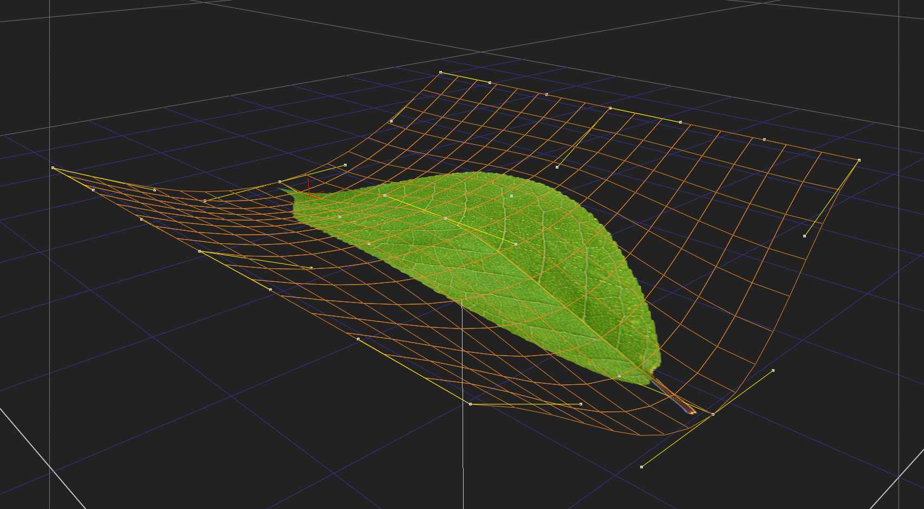The image size is (924, 509).
Task: Click the tangent handle outside the mesh's lower-right edge
Action: pyautogui.click(x=773, y=371)
